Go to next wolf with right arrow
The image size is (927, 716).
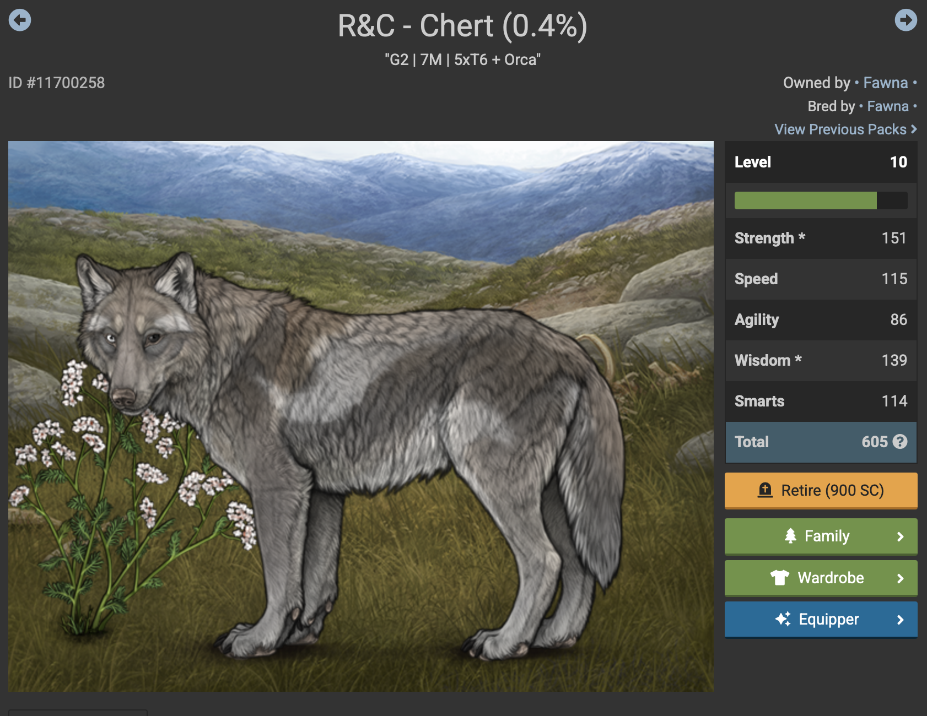(x=906, y=20)
